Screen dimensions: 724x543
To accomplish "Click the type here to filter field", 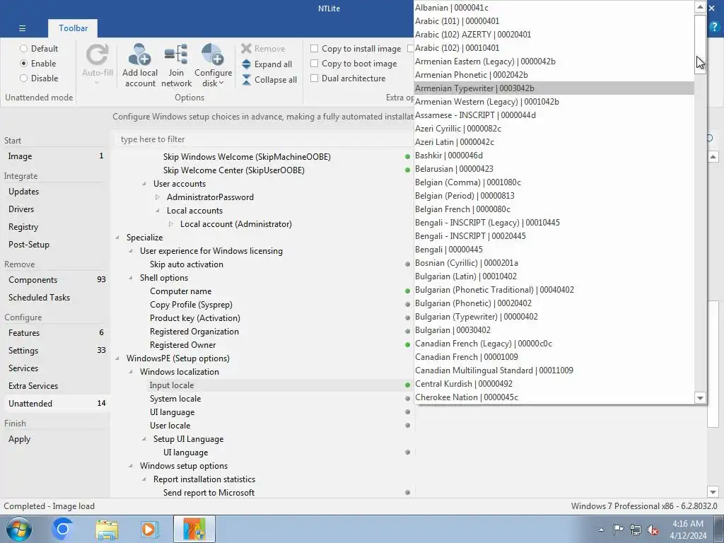I will [x=263, y=139].
